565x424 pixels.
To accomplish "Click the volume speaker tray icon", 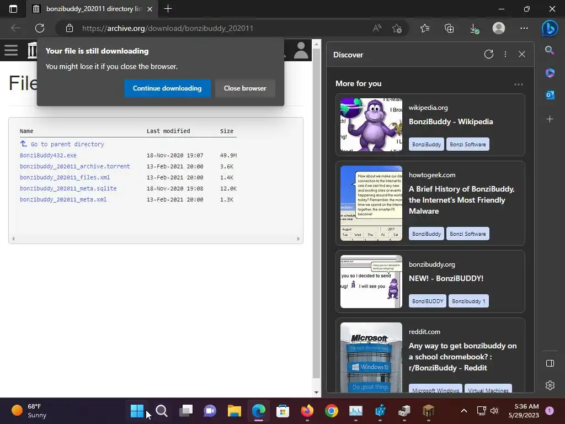I will click(x=494, y=411).
